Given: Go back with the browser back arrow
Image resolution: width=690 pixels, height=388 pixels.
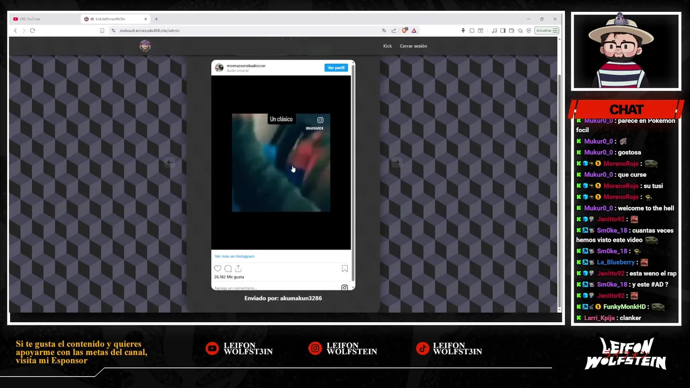Looking at the screenshot, I should coord(15,31).
